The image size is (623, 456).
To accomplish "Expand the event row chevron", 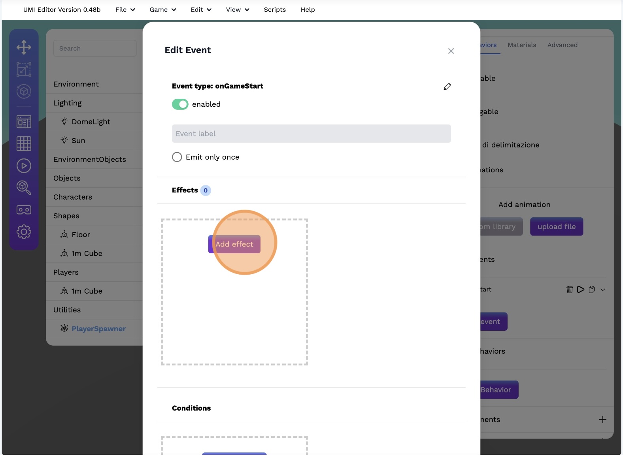I will [x=602, y=290].
